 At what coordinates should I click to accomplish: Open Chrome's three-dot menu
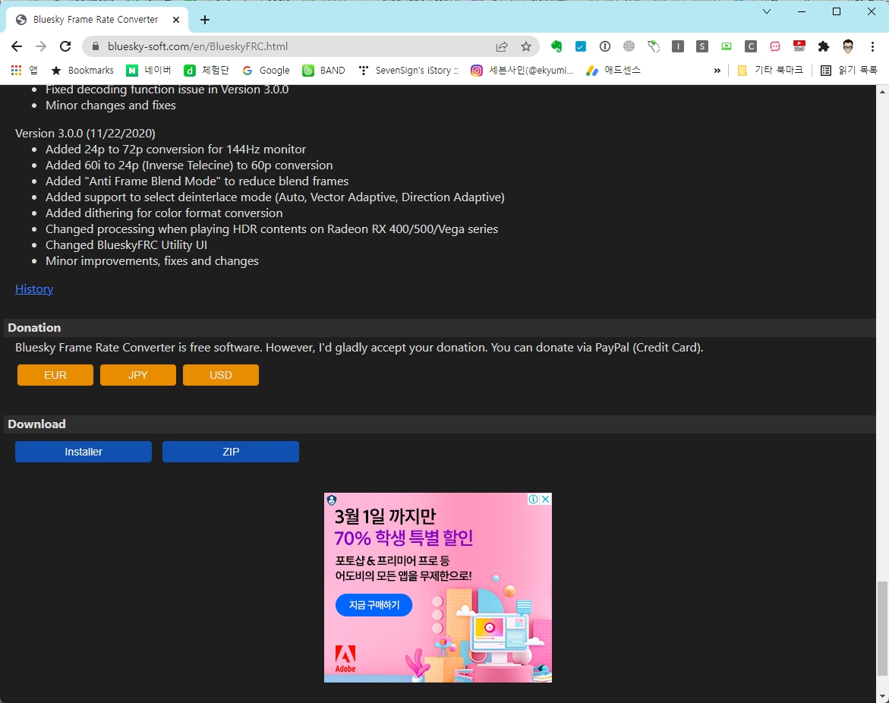[872, 46]
